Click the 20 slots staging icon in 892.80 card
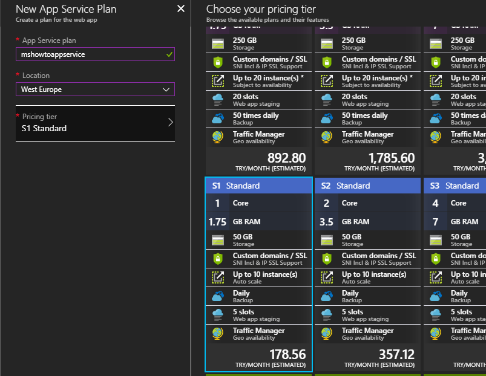The width and height of the screenshot is (486, 376). click(x=218, y=100)
